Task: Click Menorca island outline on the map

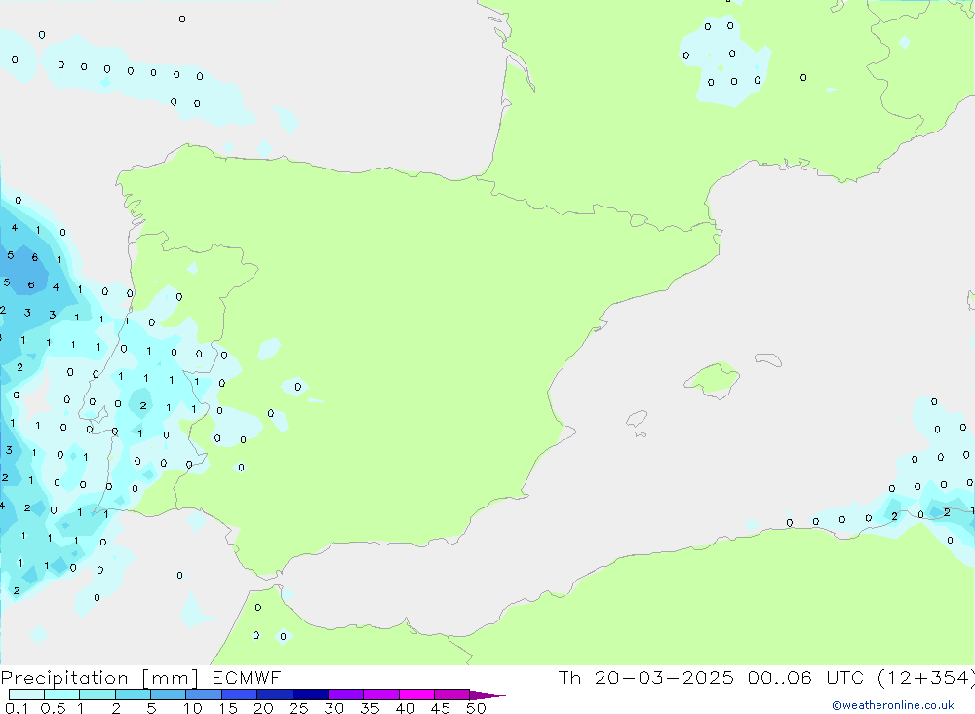Action: click(x=768, y=359)
